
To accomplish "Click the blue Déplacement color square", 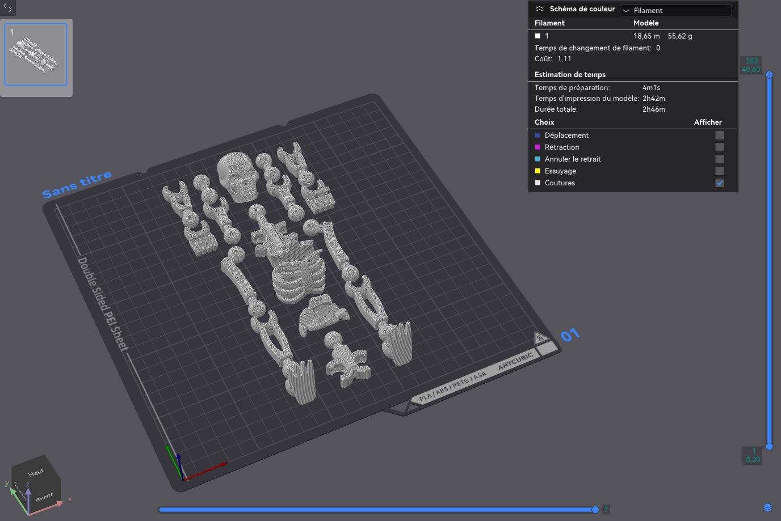I will tap(538, 135).
